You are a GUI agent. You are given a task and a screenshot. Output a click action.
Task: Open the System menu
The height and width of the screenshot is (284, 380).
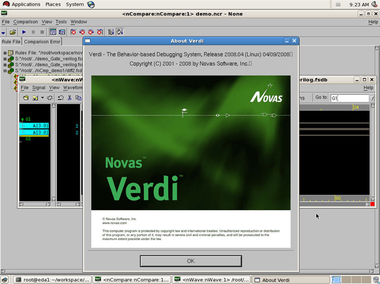[x=75, y=4]
